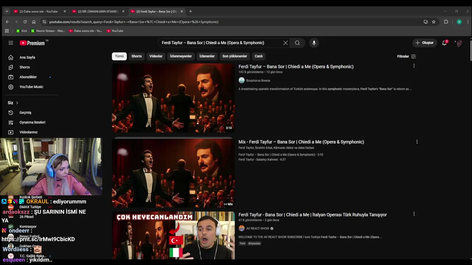Open the Chrome three-dot menu
Image resolution: width=472 pixels, height=265 pixels.
click(467, 22)
